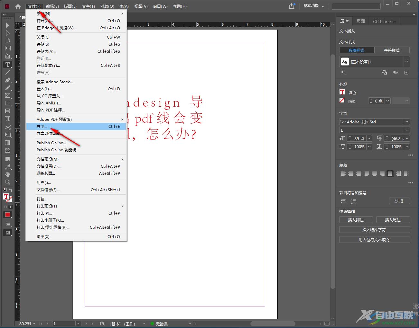
Task: Select the Gradient Swatch tool
Action: click(x=8, y=142)
